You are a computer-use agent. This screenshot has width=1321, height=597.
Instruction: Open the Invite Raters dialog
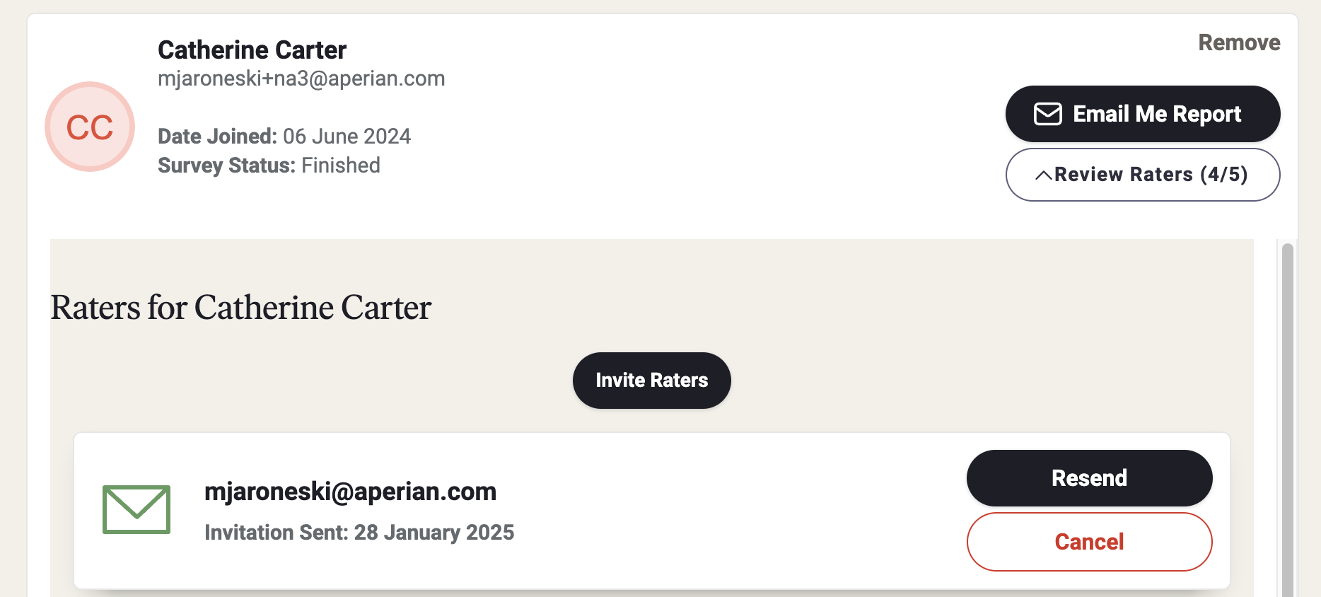[651, 381]
